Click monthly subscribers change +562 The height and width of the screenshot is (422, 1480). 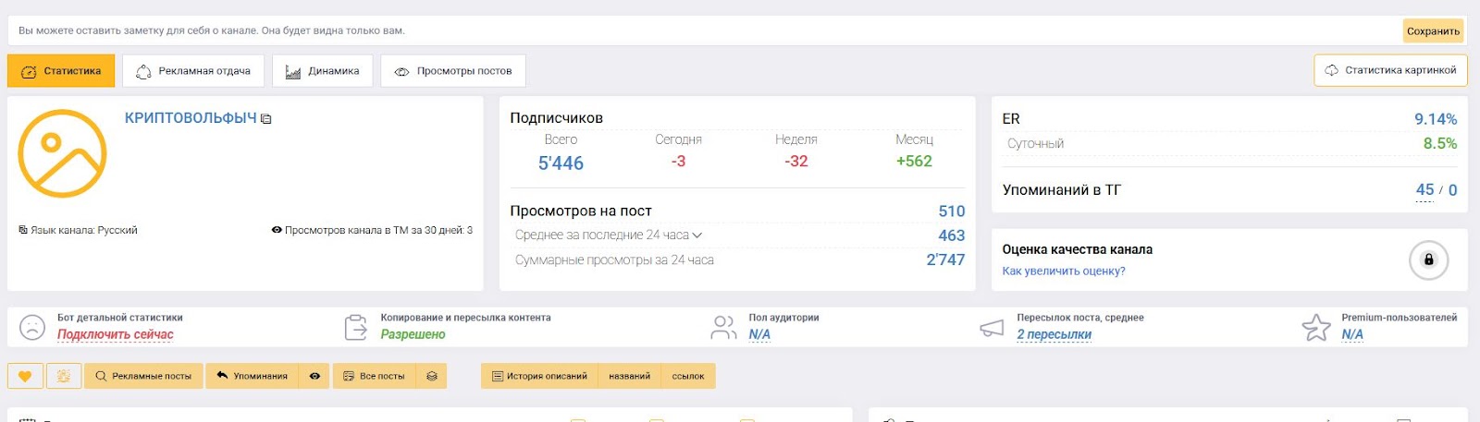tap(914, 162)
